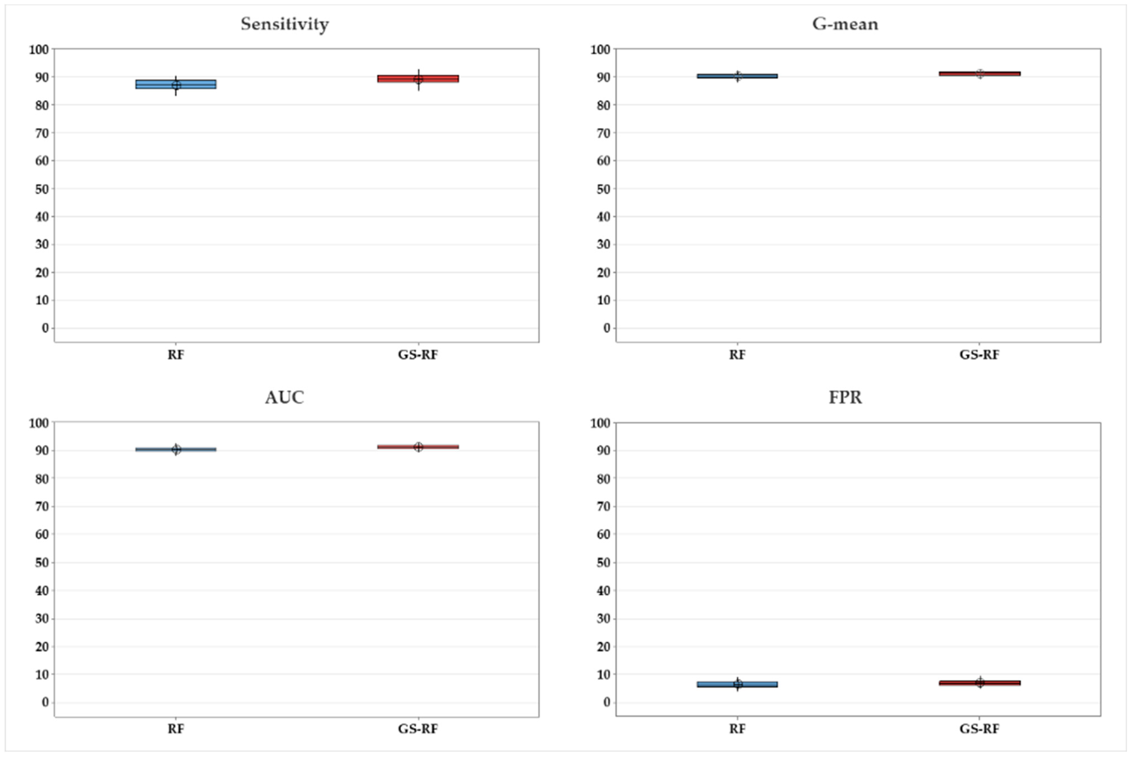Click the GS-RF axis label under Sensitivity chart
This screenshot has height=758, width=1132.
(x=418, y=355)
